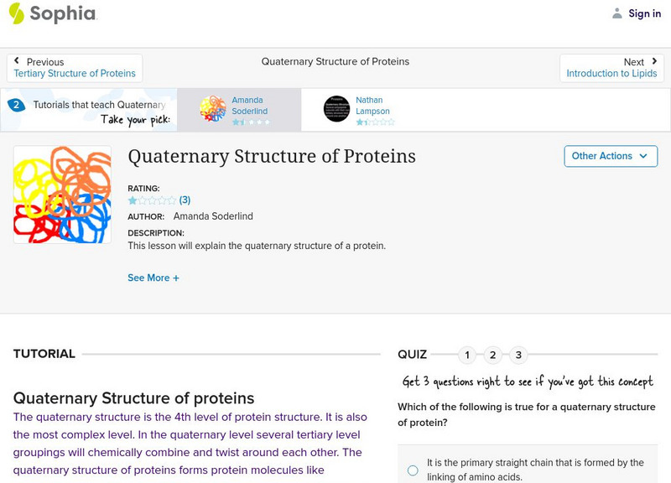Screen dimensions: 671x483
Task: Click the Sign in link
Action: click(x=644, y=13)
